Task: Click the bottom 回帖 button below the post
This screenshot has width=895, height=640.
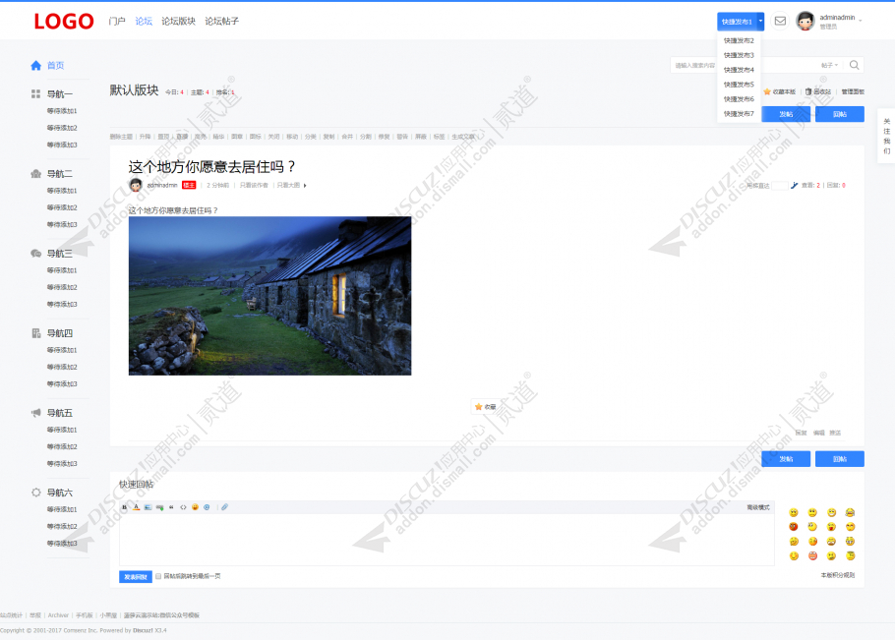Action: 840,458
